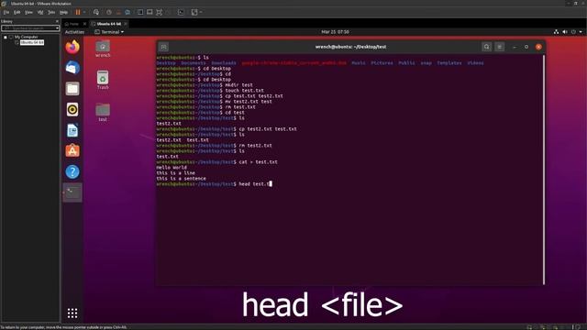Click the terminal vertical scrollbar
Image resolution: width=587 pixels, height=330 pixels.
point(544,169)
